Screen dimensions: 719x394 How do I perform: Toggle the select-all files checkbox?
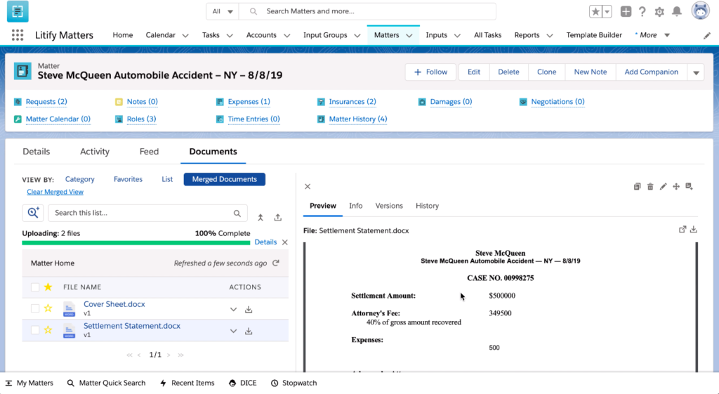[35, 287]
